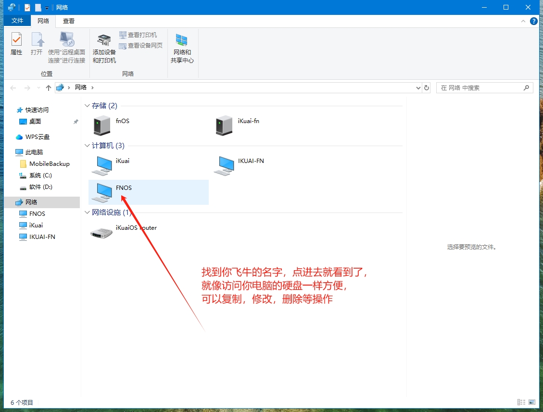
Task: Open the Help question mark icon
Action: click(534, 21)
